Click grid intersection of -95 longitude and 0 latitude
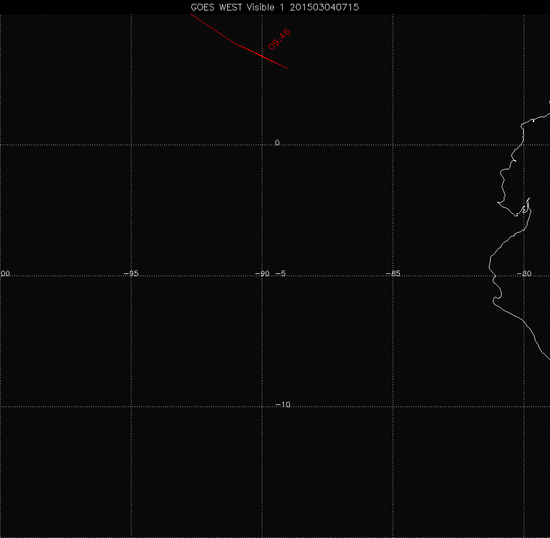 131,145
